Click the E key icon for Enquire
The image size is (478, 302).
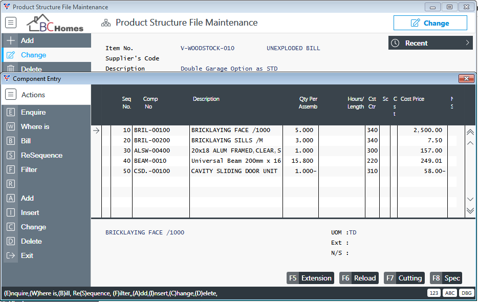(11, 112)
